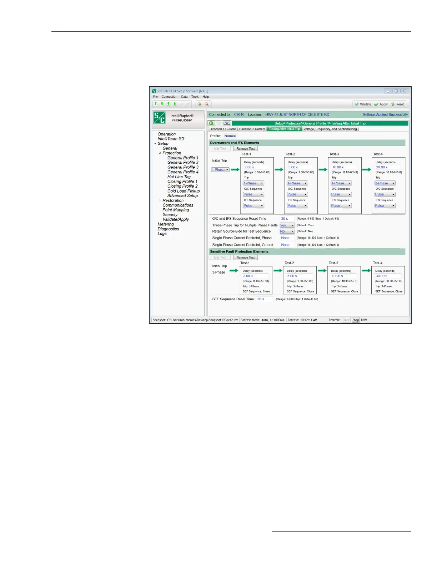Select Testing After Initial Trip tab
The image size is (437, 565).
coord(284,129)
